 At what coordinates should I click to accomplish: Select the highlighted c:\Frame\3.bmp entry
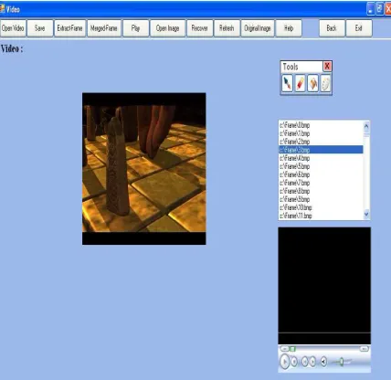tap(321, 150)
